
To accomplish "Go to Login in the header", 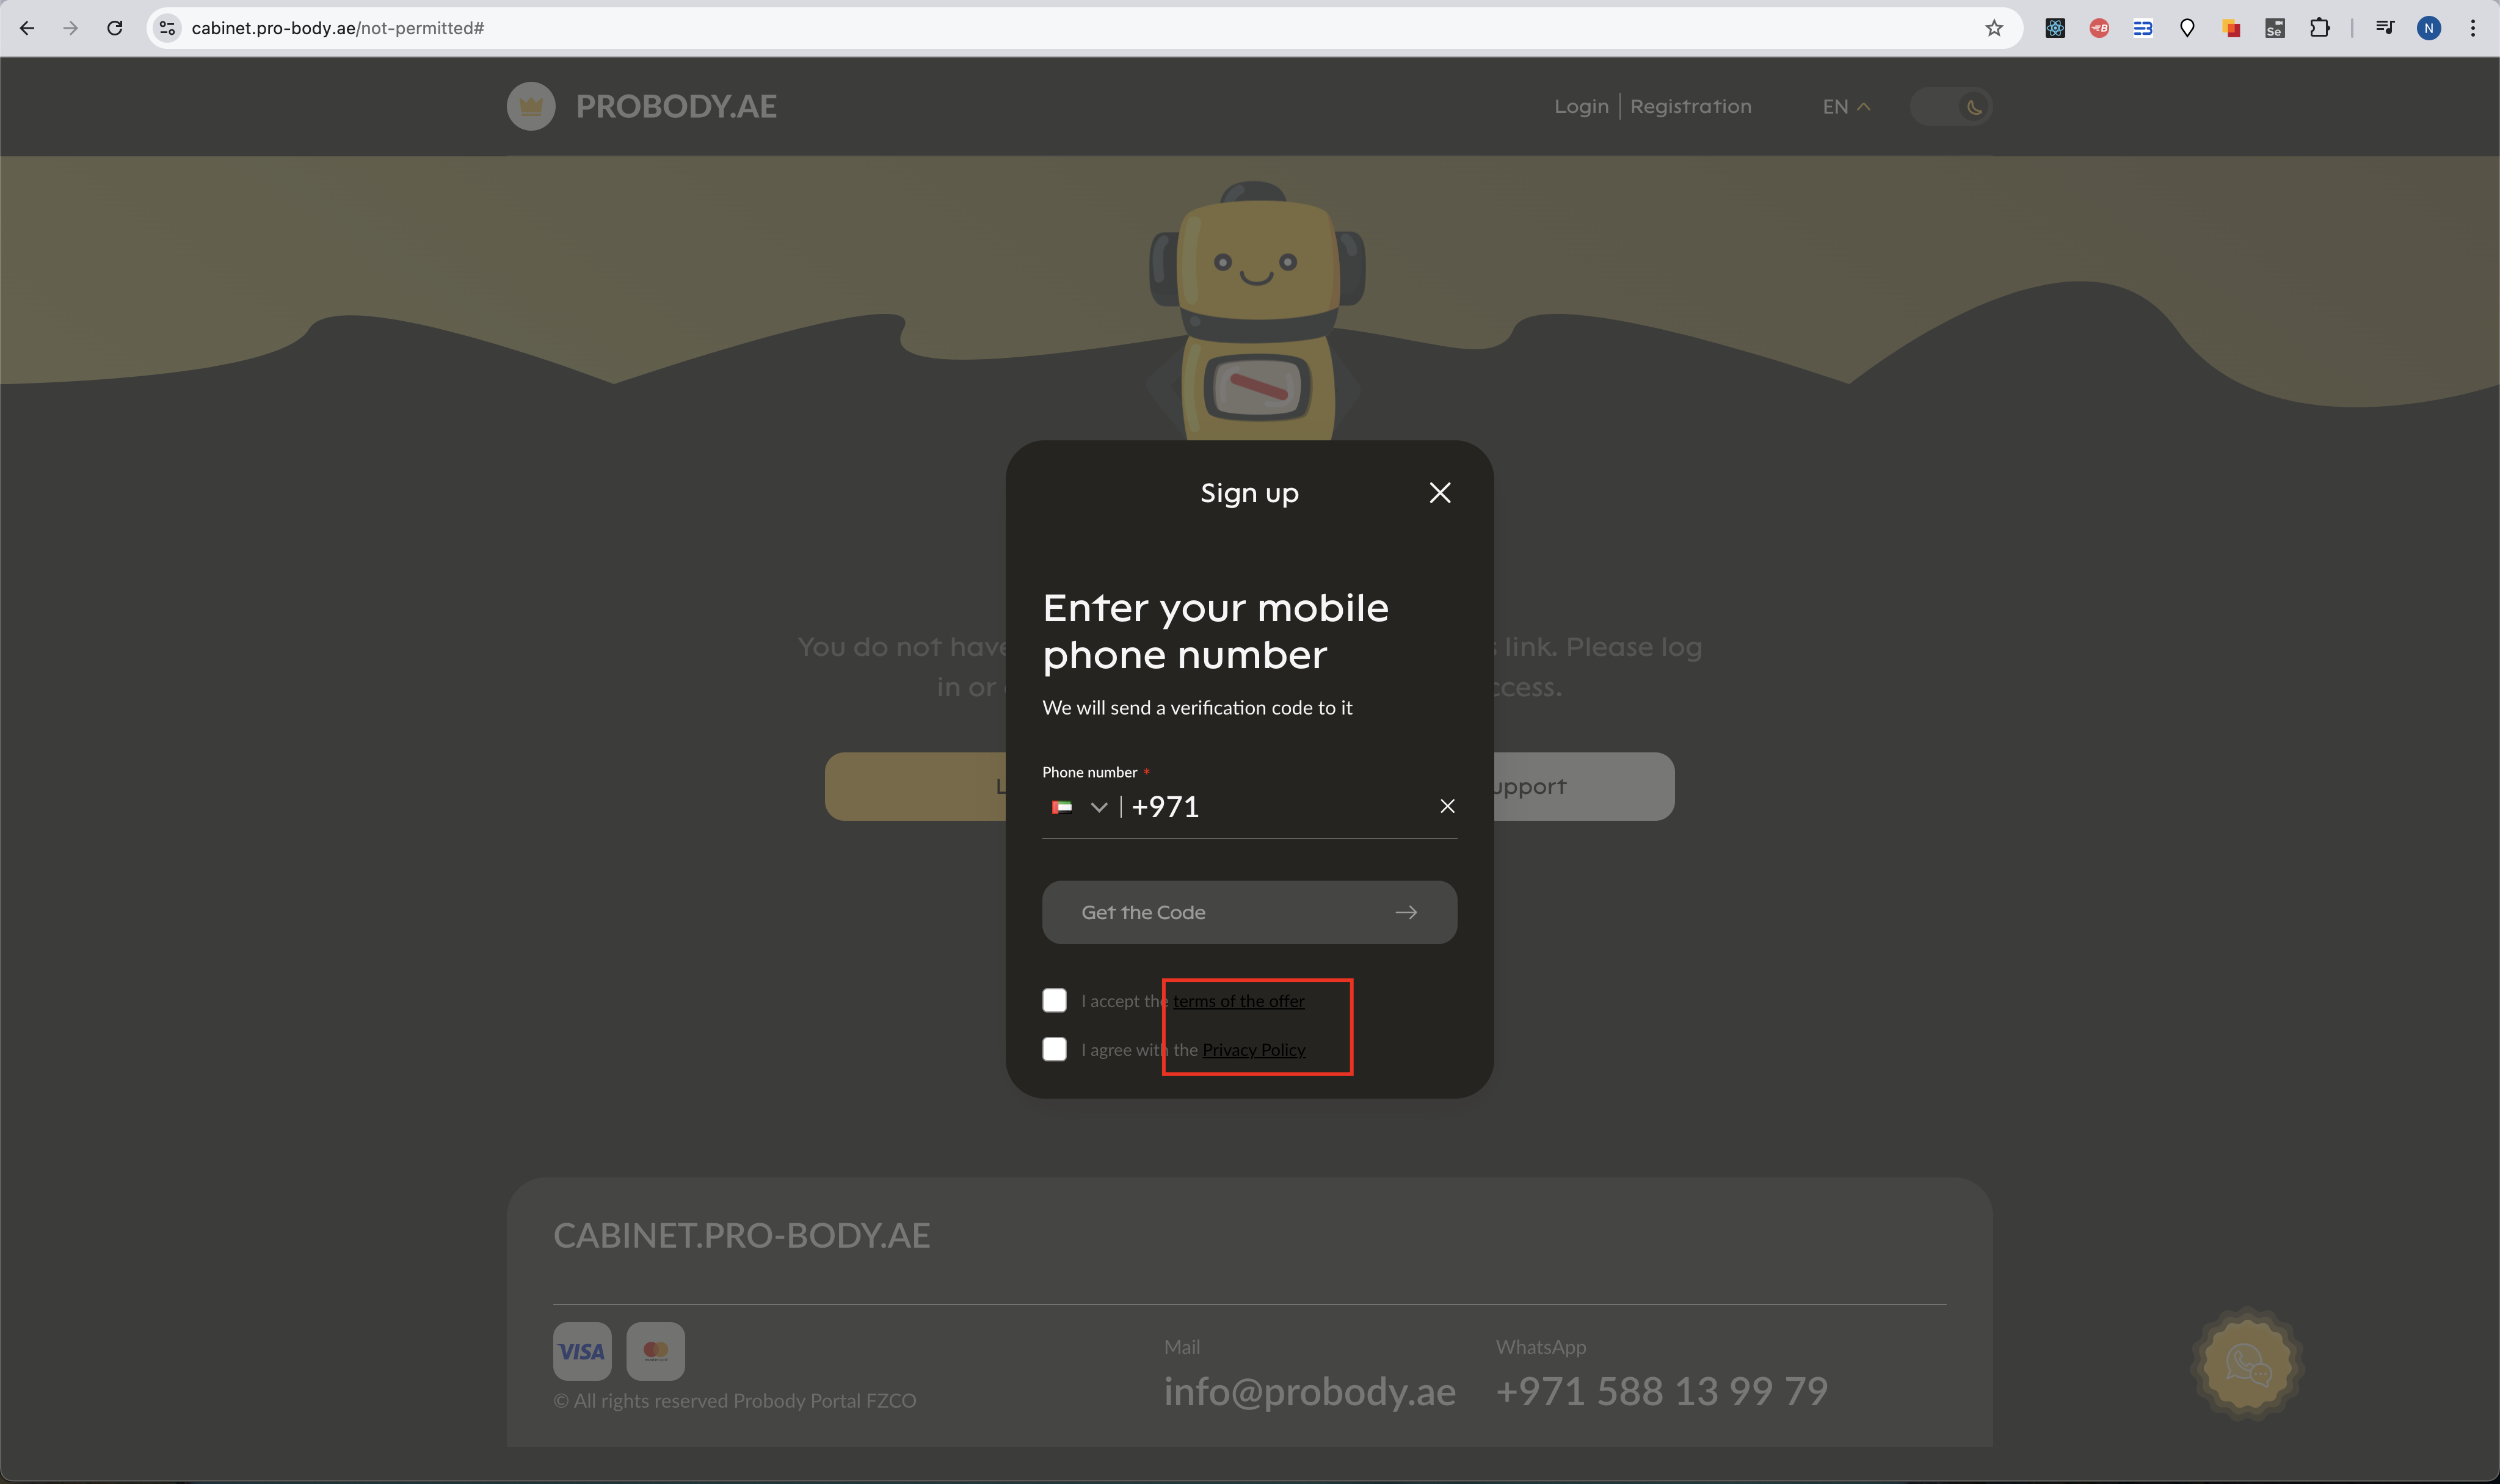I will tap(1580, 107).
